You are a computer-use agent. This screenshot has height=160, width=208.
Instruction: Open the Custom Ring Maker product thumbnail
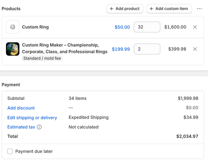click(13, 49)
